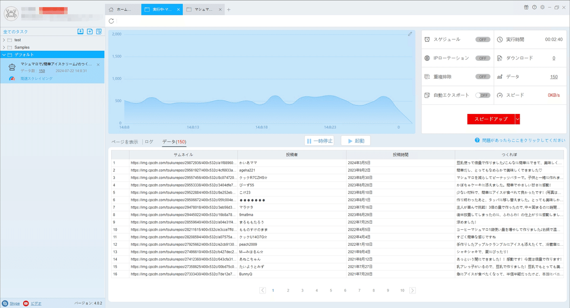Click the 全てのタスク heading link

(x=16, y=32)
